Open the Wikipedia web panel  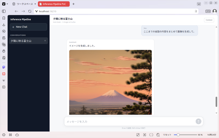coord(4,81)
